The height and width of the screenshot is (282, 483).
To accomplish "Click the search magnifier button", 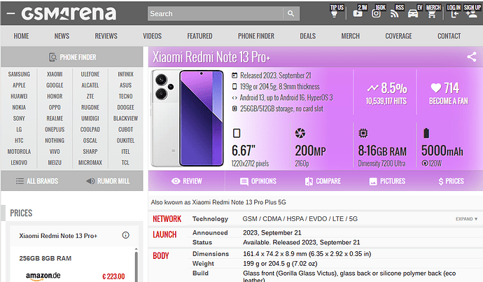I will pos(290,13).
